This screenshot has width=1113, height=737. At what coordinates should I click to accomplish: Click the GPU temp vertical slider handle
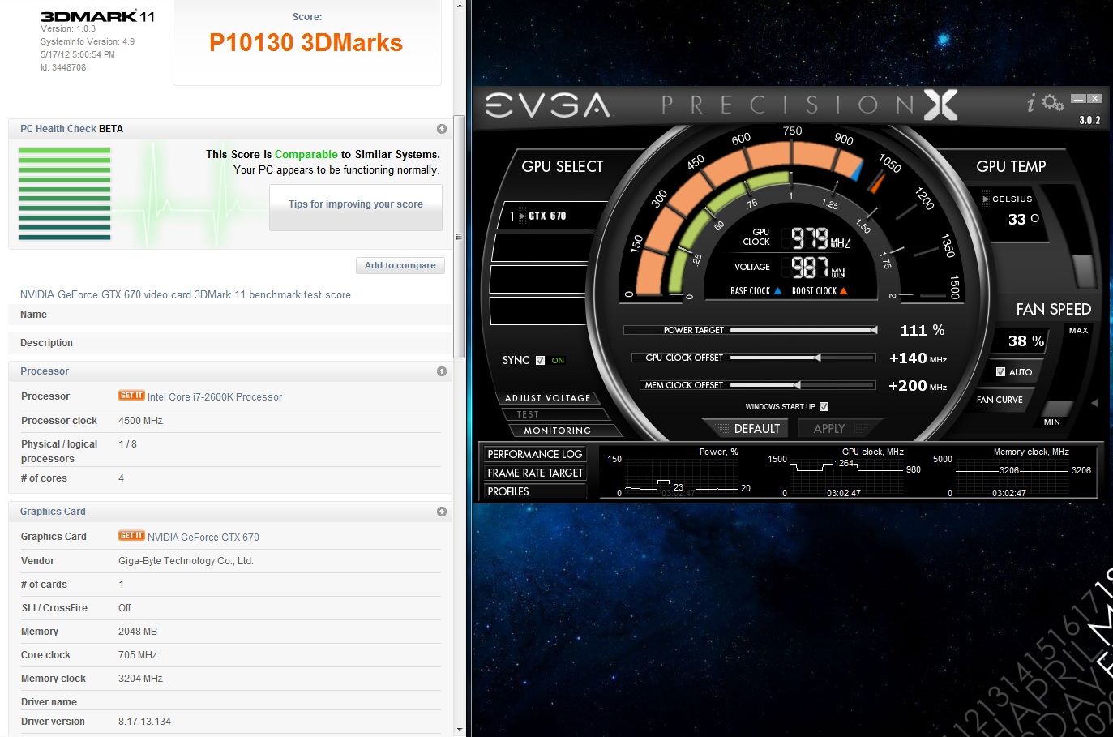[x=1083, y=272]
